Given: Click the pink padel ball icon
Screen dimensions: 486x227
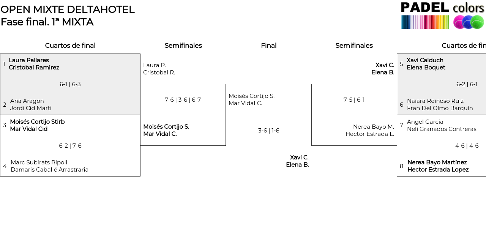Looking at the screenshot, I should (459, 22).
